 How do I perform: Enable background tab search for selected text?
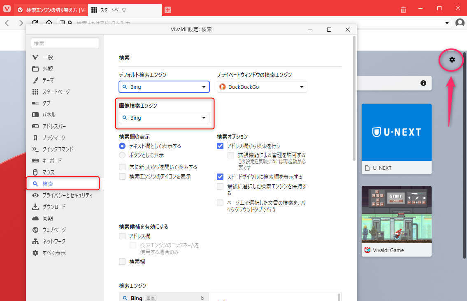click(220, 203)
